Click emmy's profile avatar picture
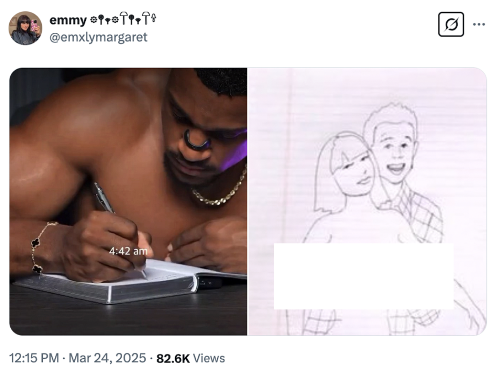 [25, 28]
